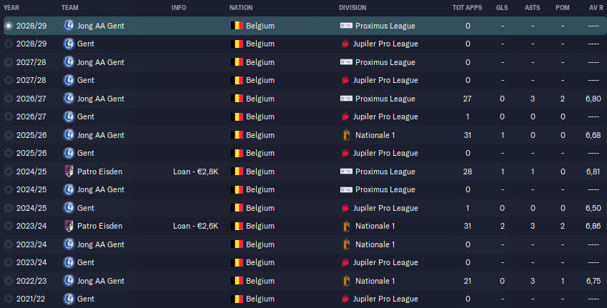Click Jupiler Pro League logo in 2021/22 row
The image size is (607, 308).
coord(345,299)
